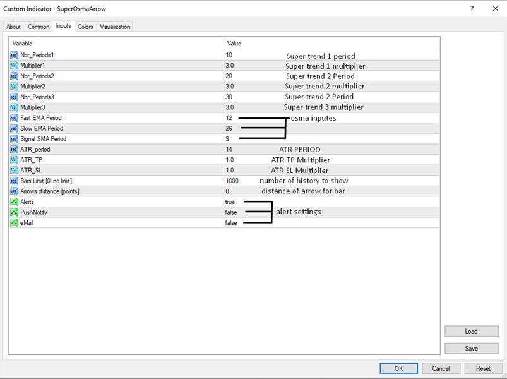Toggle PushNotify false value
Image resolution: width=507 pixels, height=379 pixels.
tap(231, 212)
